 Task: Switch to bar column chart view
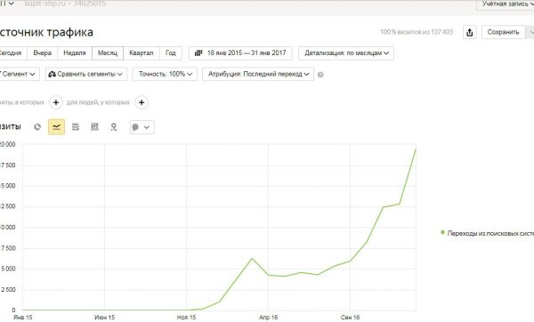(x=94, y=127)
